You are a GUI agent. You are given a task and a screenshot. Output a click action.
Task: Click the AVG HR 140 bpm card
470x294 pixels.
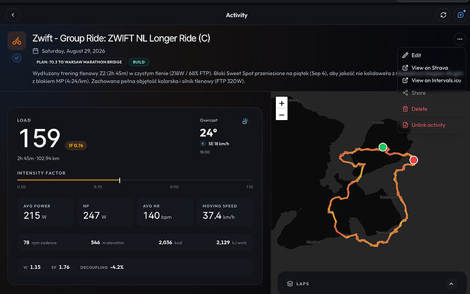click(165, 212)
